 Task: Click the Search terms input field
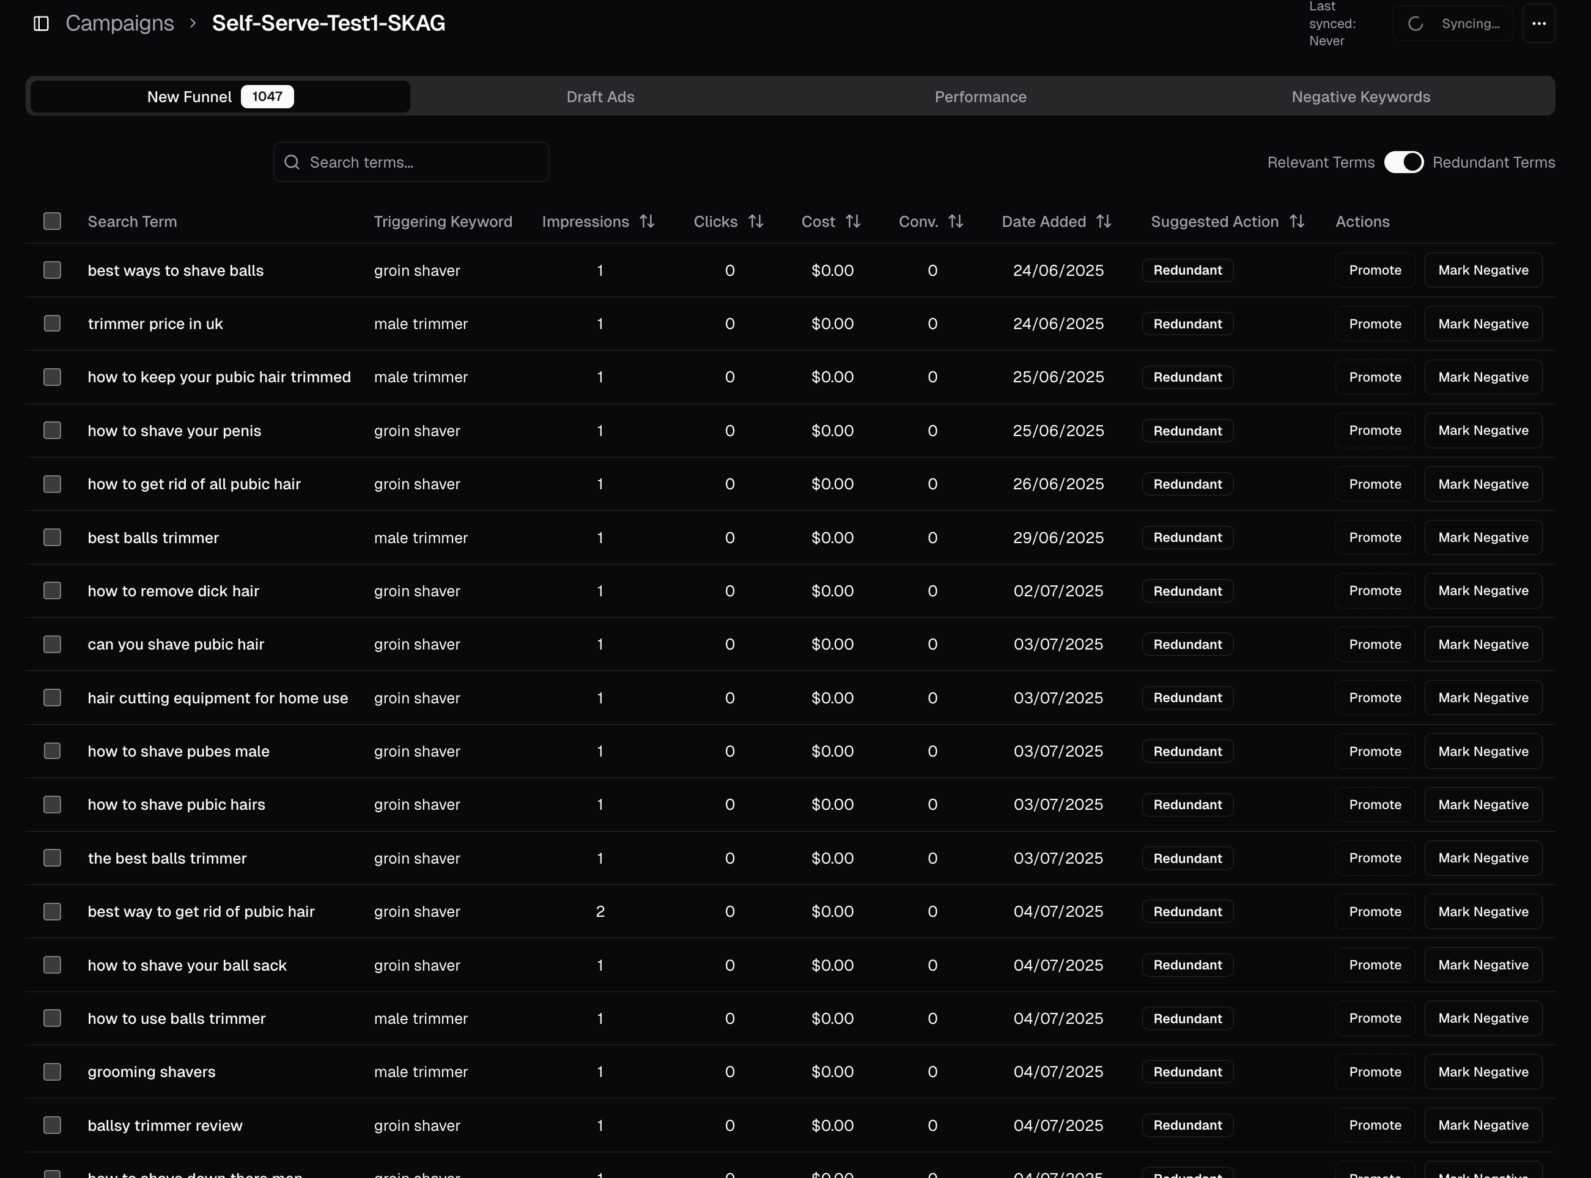tap(412, 162)
